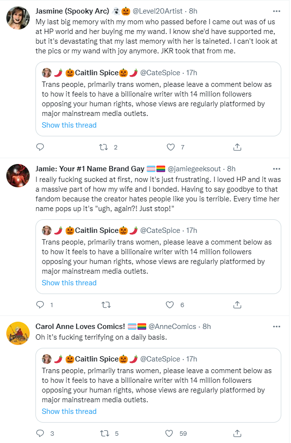
Task: Reply to Jamie's tweet with 1 reply
Action: click(x=40, y=306)
